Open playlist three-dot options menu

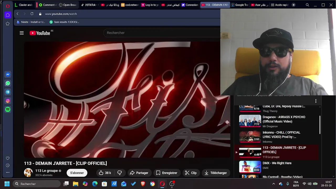(x=316, y=101)
